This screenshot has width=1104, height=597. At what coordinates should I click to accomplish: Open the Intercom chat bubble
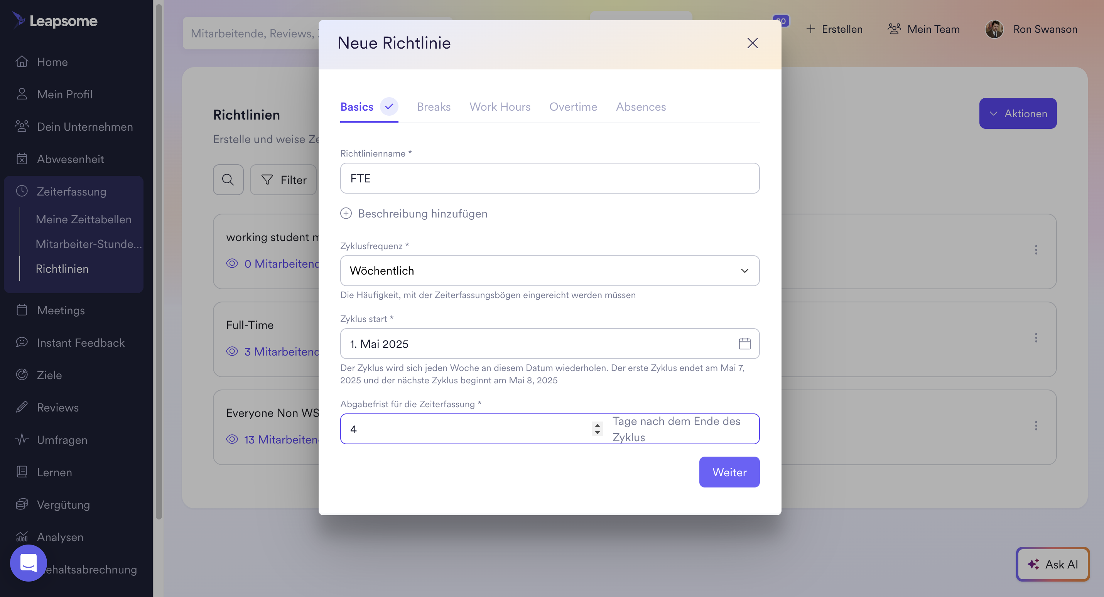[28, 563]
